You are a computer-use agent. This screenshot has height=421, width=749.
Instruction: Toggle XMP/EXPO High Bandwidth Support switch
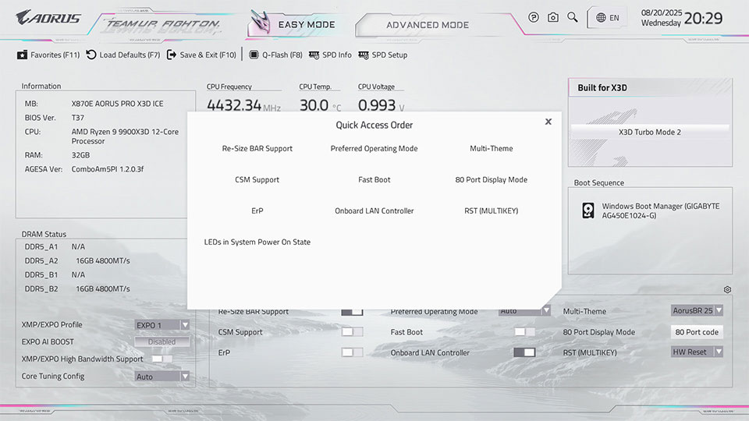point(162,359)
